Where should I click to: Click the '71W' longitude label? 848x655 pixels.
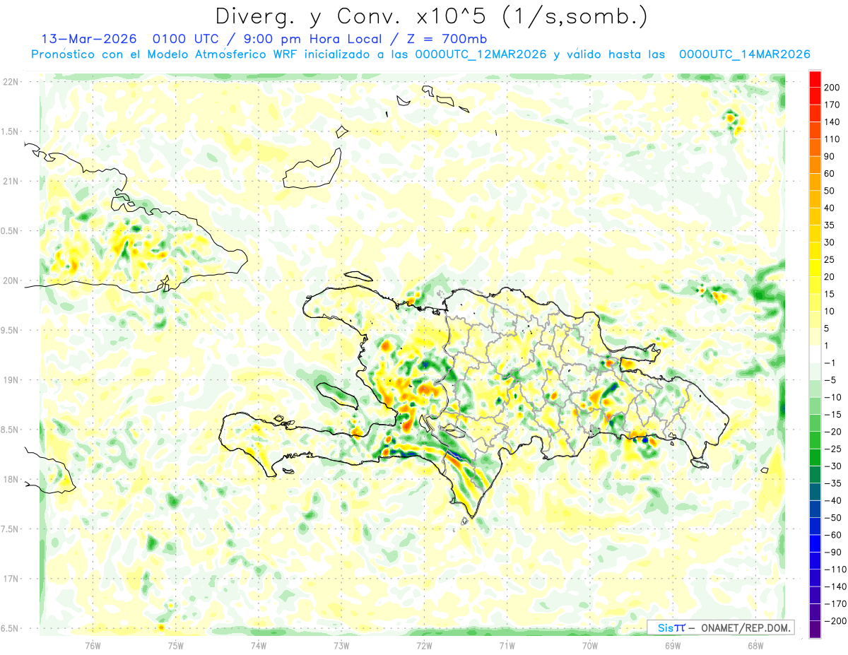[x=507, y=645]
